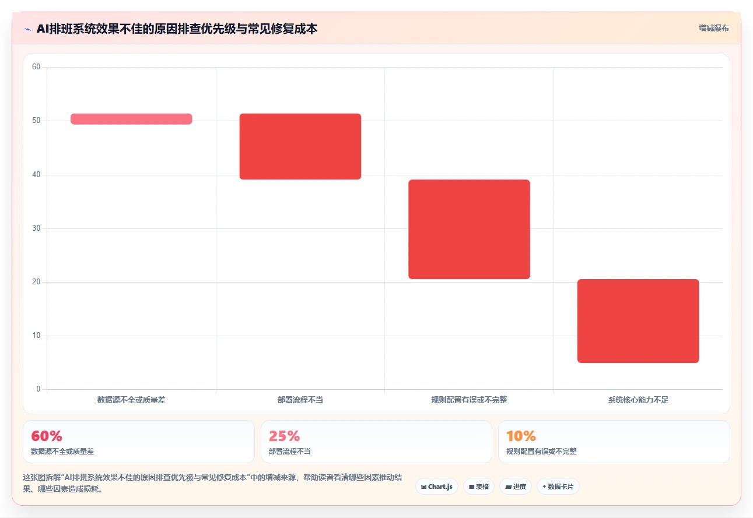Click x-axis label 部署流程不当

[x=300, y=400]
